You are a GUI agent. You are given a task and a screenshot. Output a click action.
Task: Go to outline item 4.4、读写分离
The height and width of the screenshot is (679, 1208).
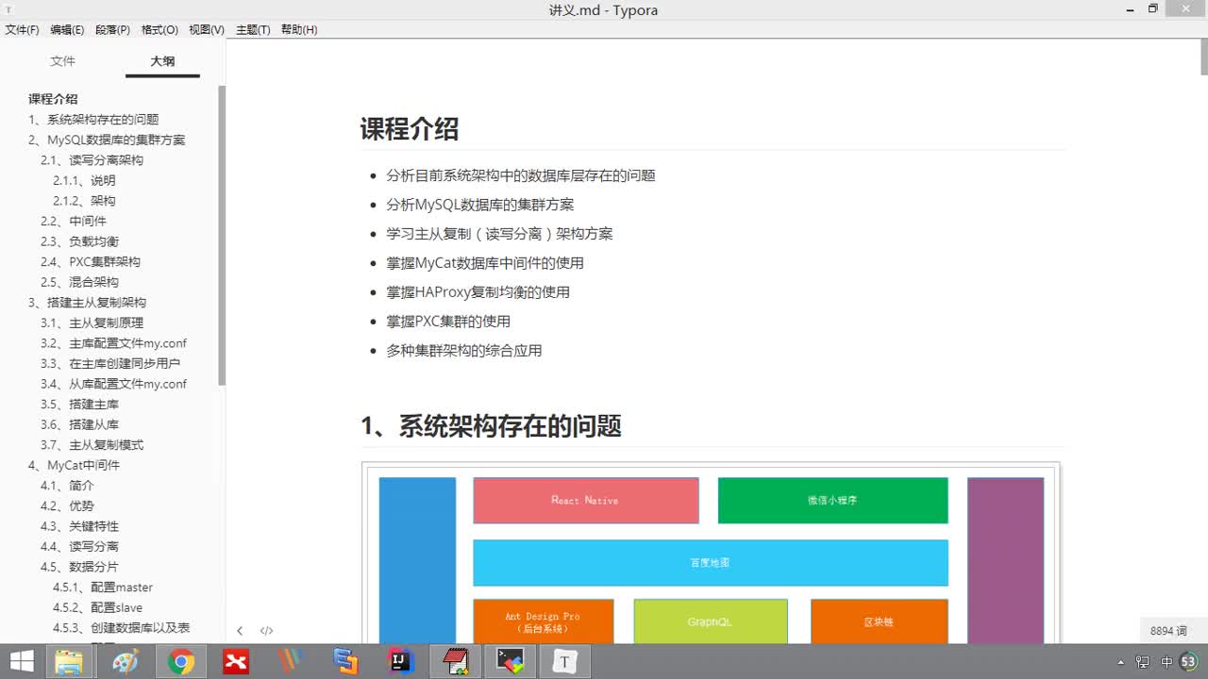(79, 547)
